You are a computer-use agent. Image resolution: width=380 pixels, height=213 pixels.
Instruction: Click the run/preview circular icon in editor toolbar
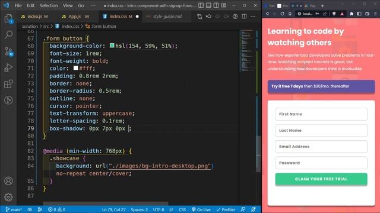point(235,17)
